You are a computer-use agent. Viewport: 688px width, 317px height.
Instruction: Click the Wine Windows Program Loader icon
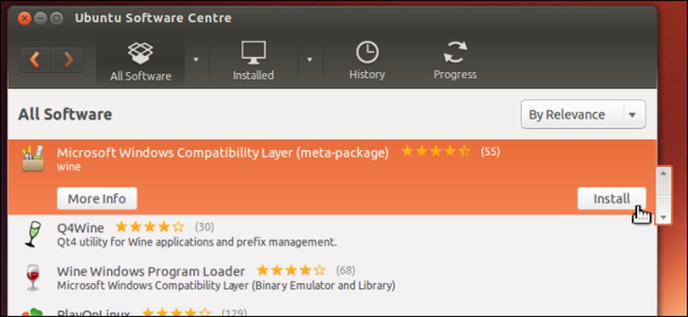32,278
